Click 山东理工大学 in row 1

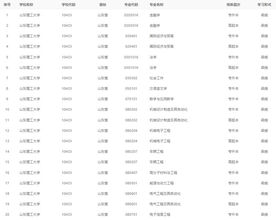coord(30,15)
